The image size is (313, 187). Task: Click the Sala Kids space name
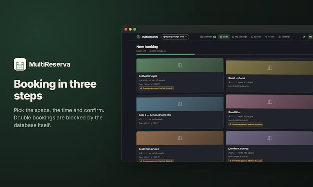pos(234,112)
